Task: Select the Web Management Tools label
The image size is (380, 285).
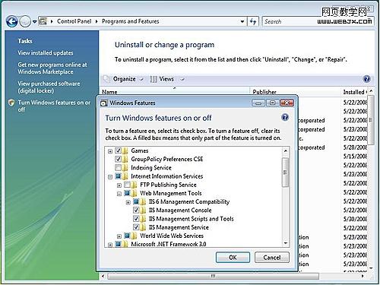Action: pos(171,193)
